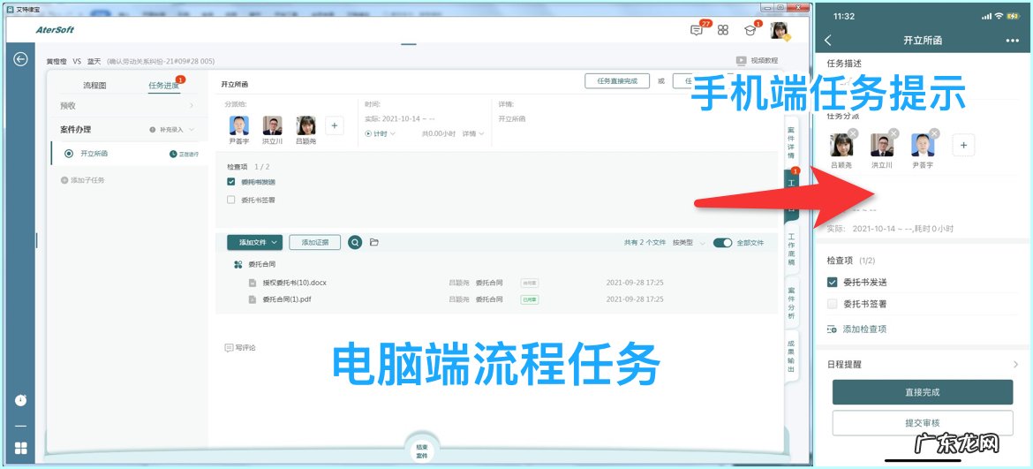Tap plus to add assignee on phone
The image size is (1033, 469).
964,145
